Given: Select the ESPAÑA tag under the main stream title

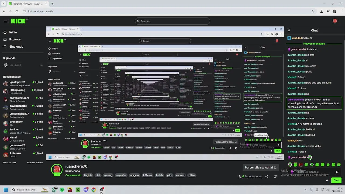Looking at the screenshot, I should pyautogui.click(x=147, y=175).
